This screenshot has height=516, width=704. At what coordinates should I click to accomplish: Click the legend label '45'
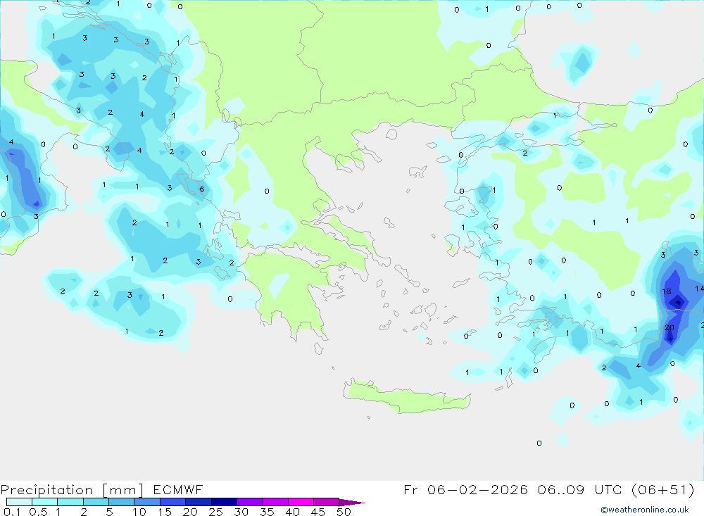click(x=318, y=512)
